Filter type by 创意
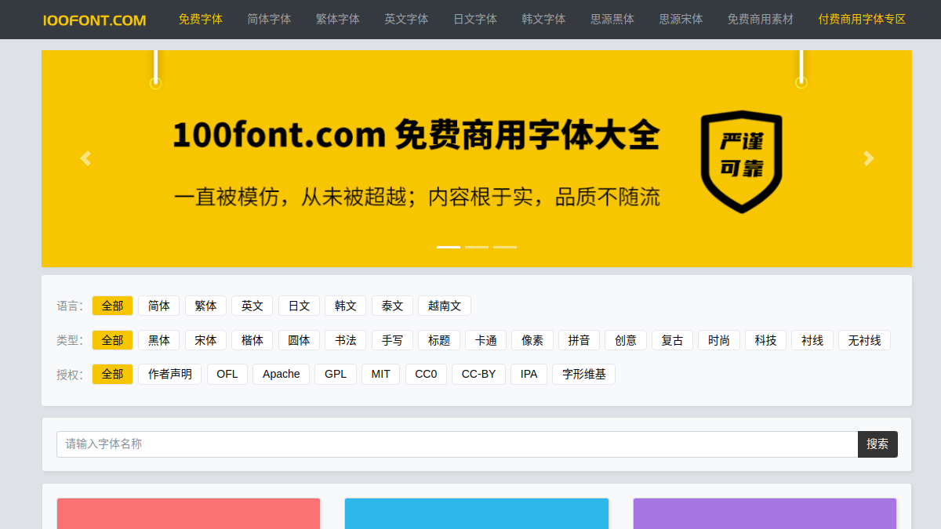This screenshot has height=529, width=941. point(626,340)
